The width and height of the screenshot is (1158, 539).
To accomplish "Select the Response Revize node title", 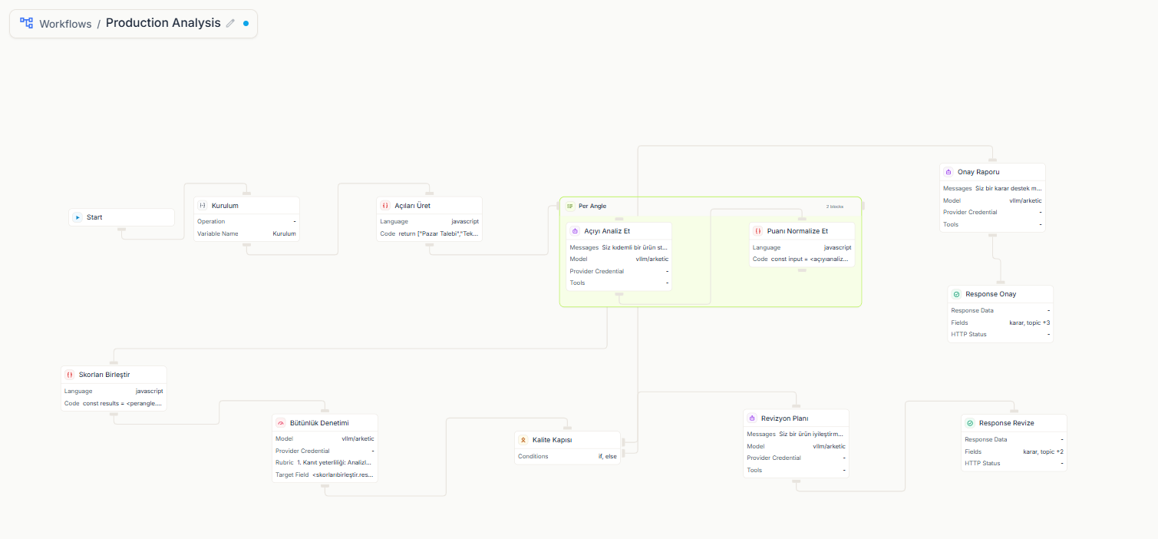I will (1007, 423).
